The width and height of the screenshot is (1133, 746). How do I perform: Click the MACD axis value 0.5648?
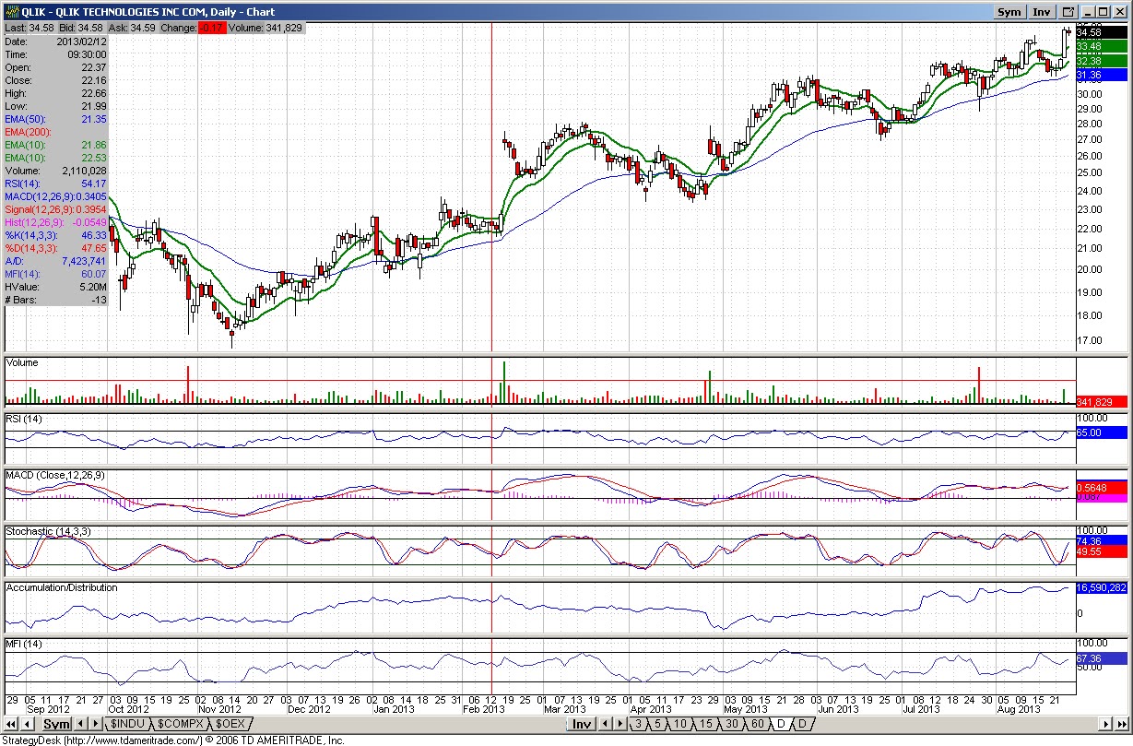click(1101, 488)
